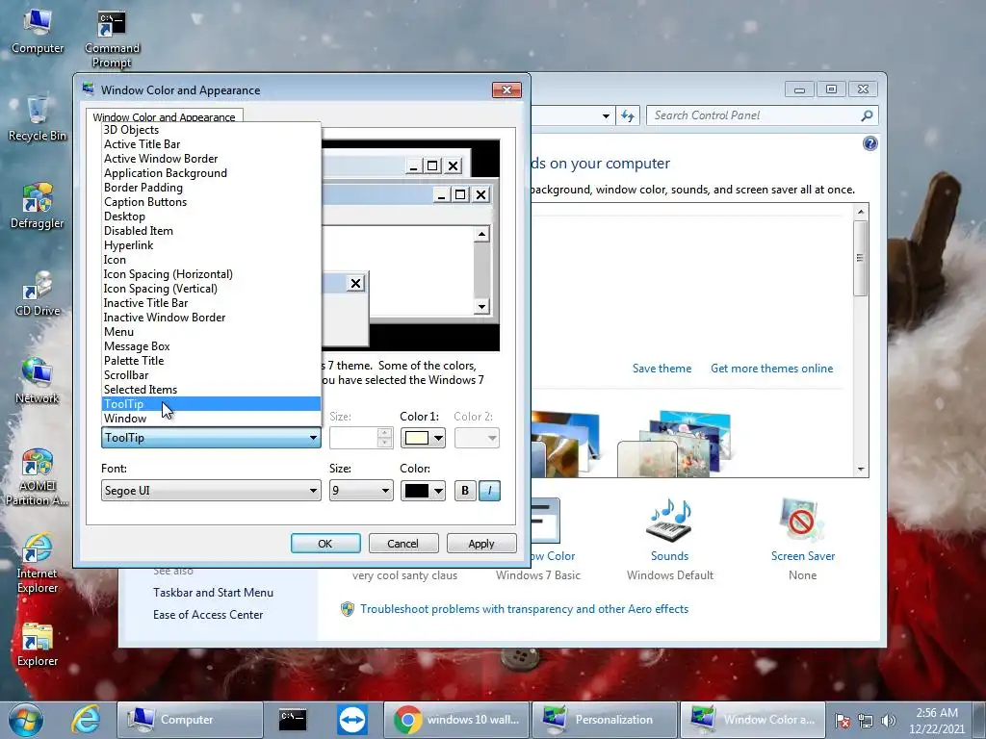Open the Command Prompt desktop shortcut
The height and width of the screenshot is (739, 986).
(112, 38)
